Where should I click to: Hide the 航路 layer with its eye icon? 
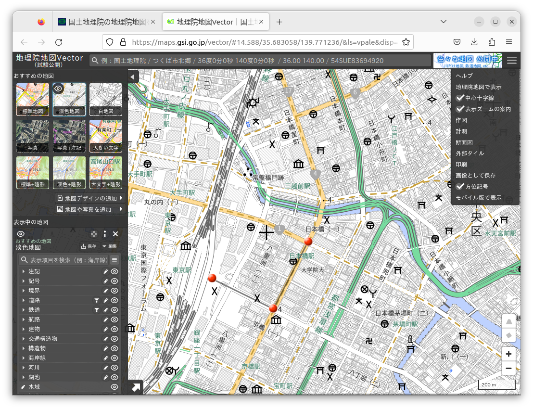coord(114,320)
